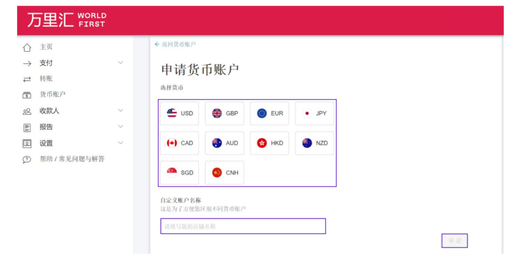Click the home icon in sidebar
505x256 pixels.
[x=27, y=48]
